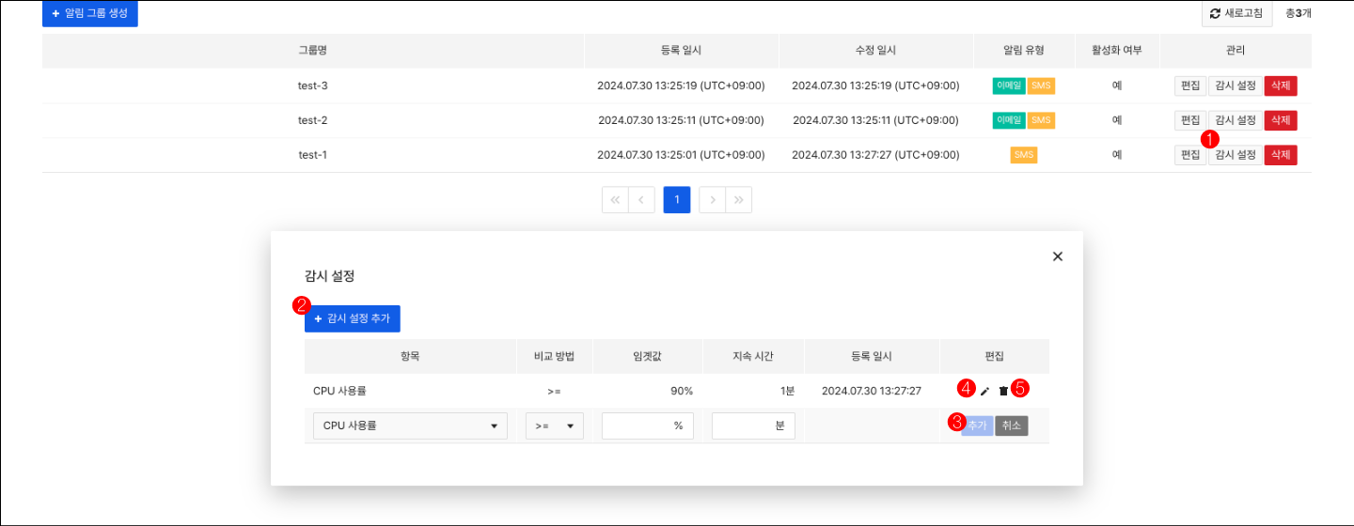Click pencil icon to edit CPU 사용률 rule
The width and height of the screenshot is (1354, 526).
tap(984, 391)
